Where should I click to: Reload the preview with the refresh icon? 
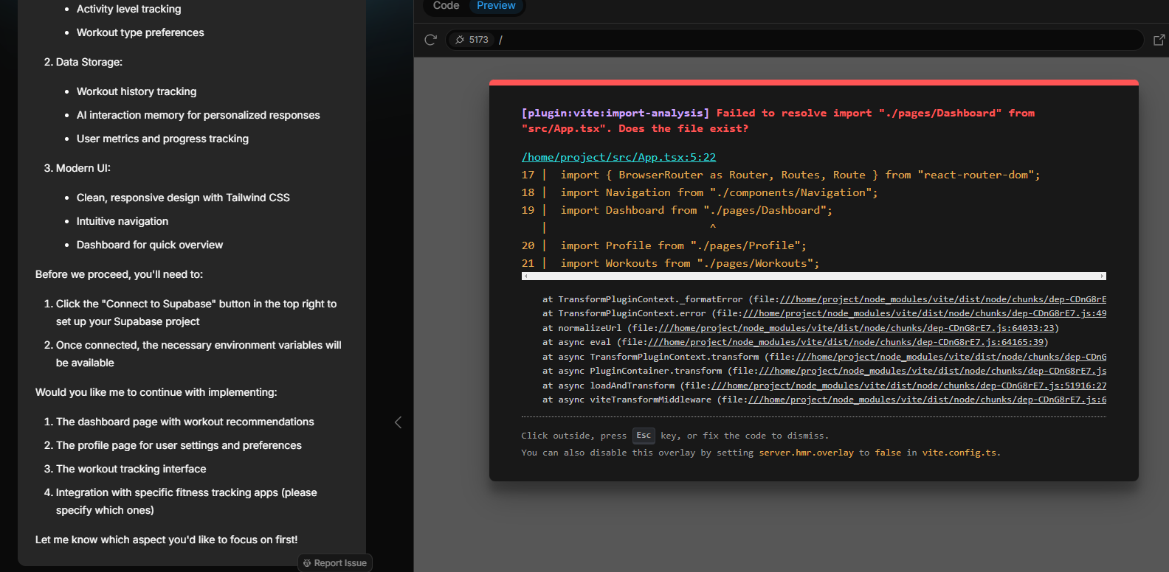431,40
